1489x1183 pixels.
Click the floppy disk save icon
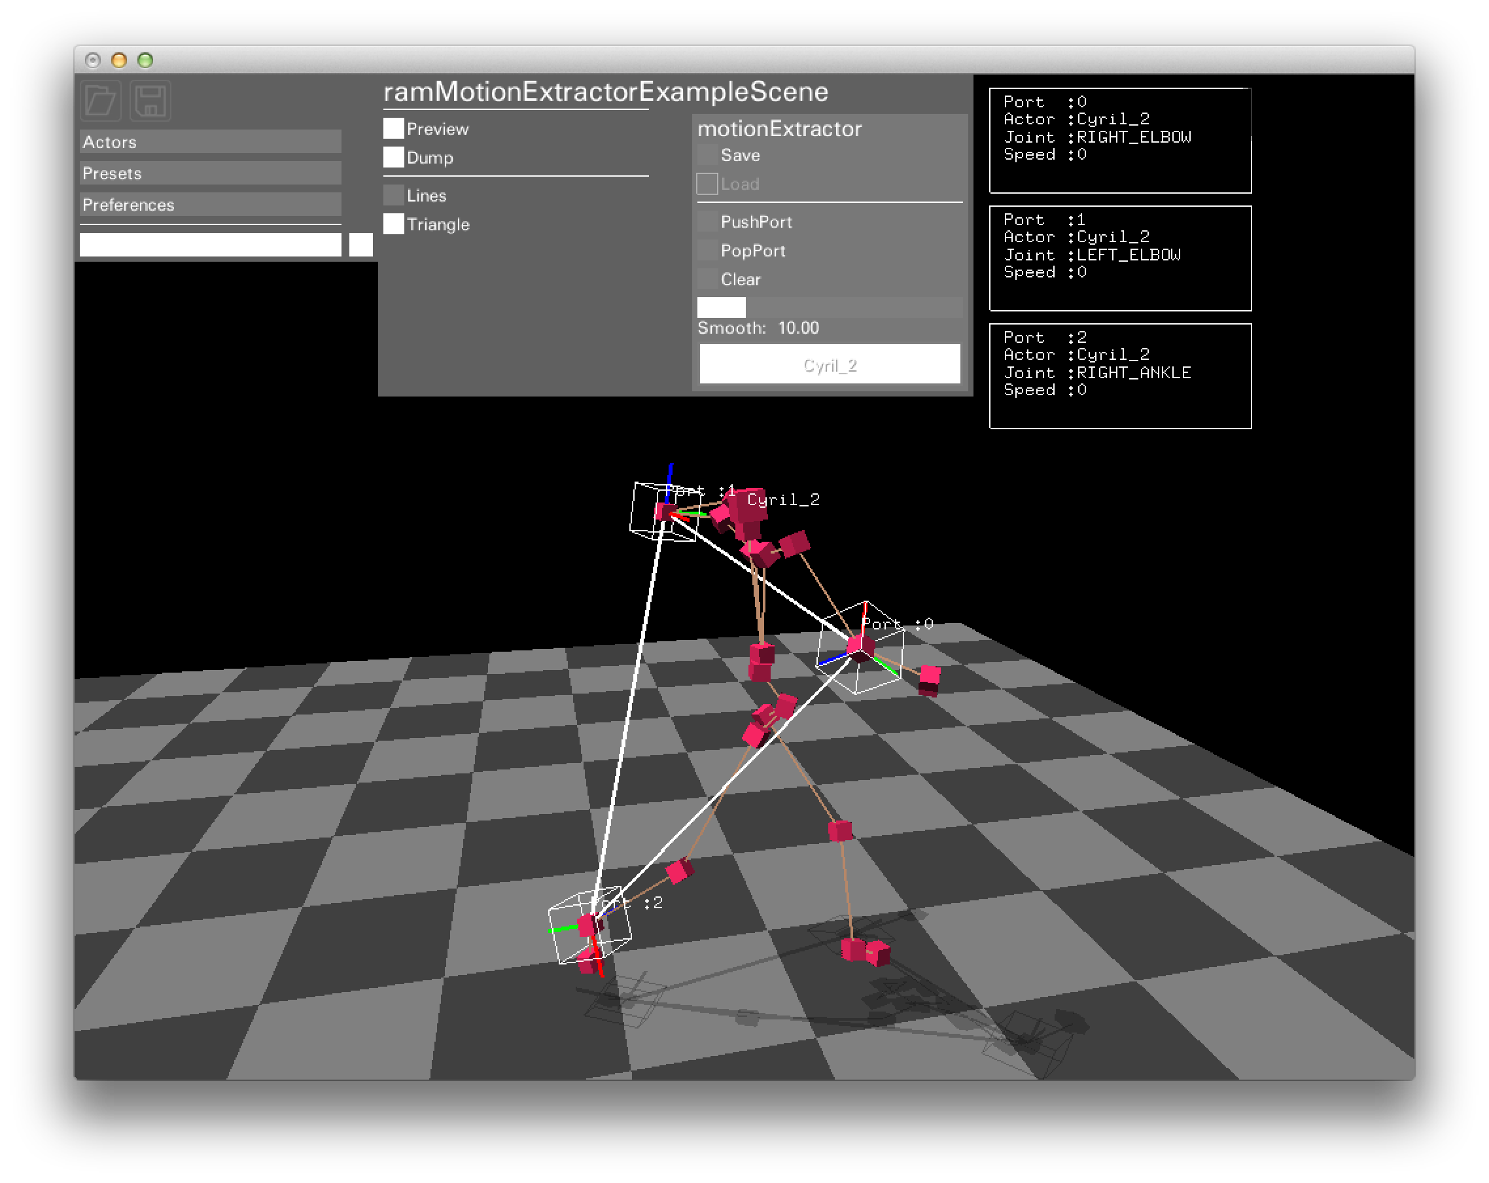coord(150,101)
